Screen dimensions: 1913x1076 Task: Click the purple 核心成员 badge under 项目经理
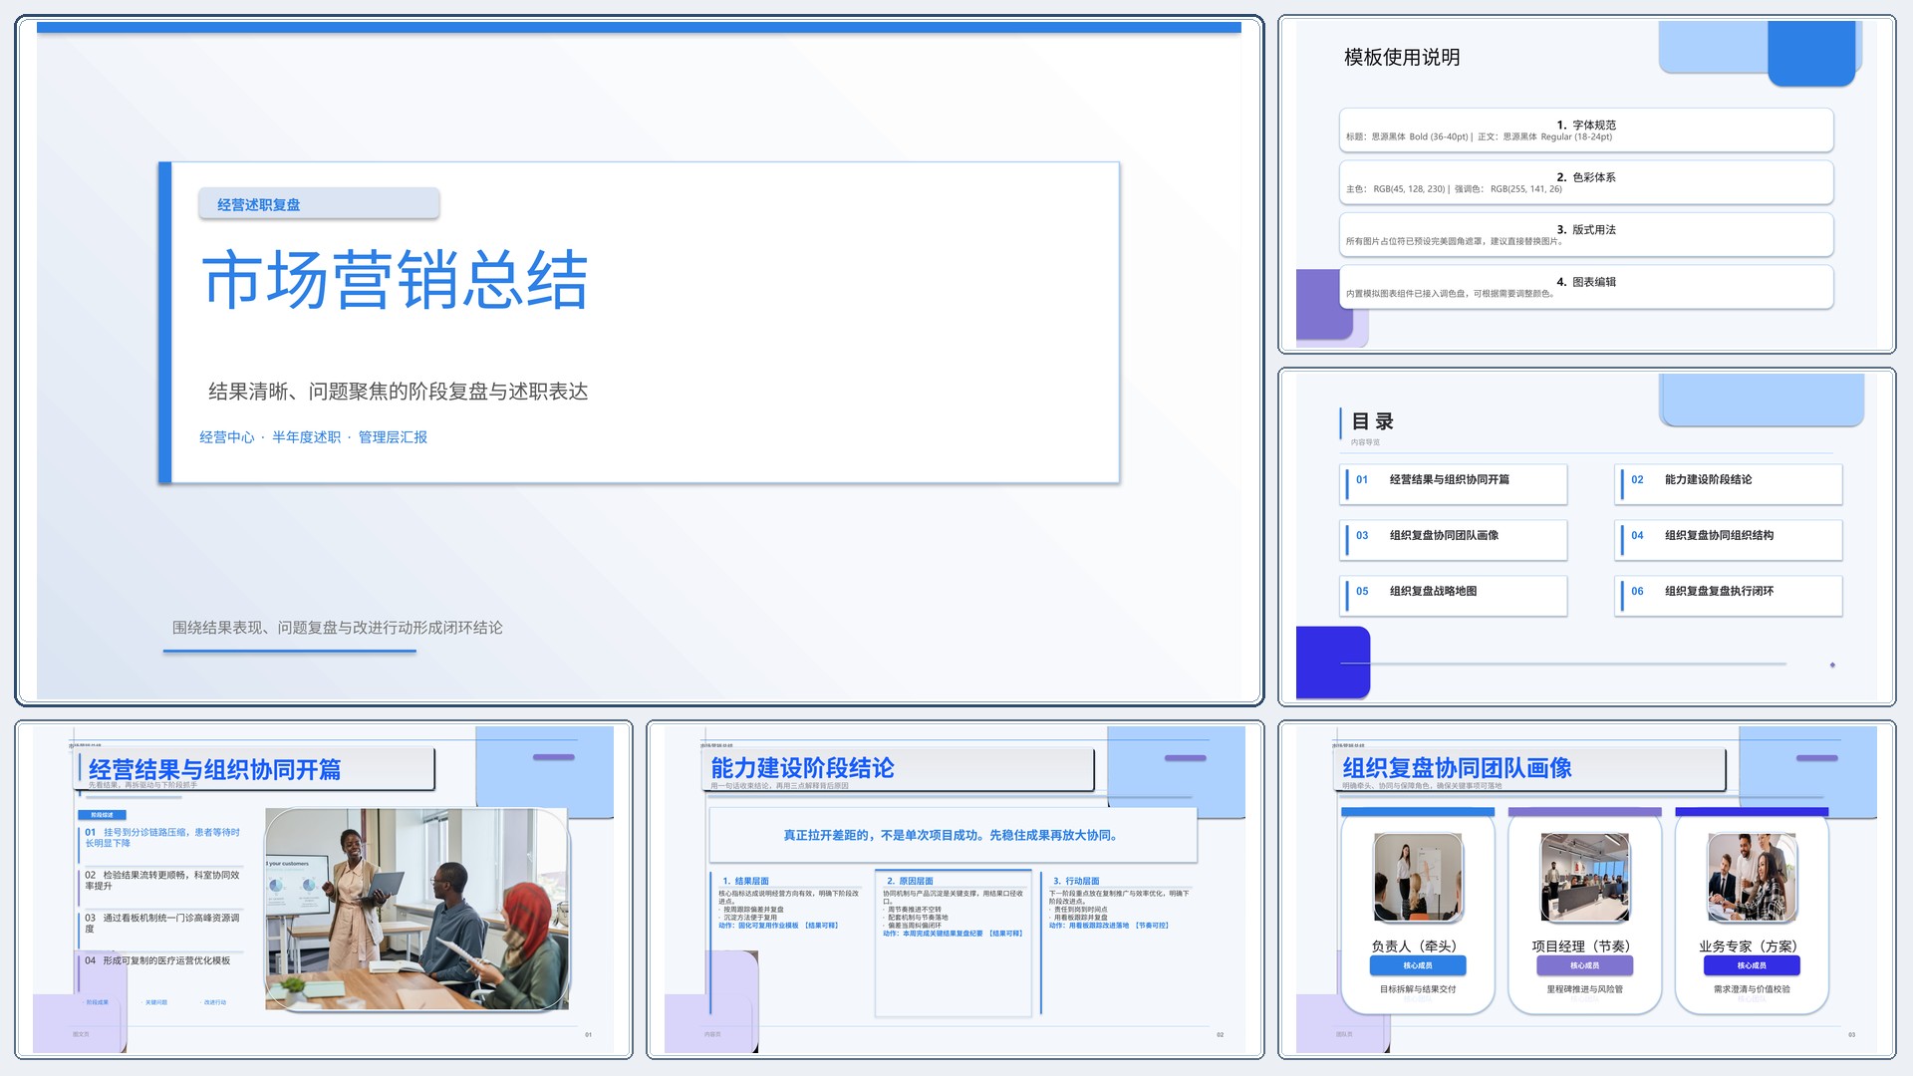[1584, 965]
